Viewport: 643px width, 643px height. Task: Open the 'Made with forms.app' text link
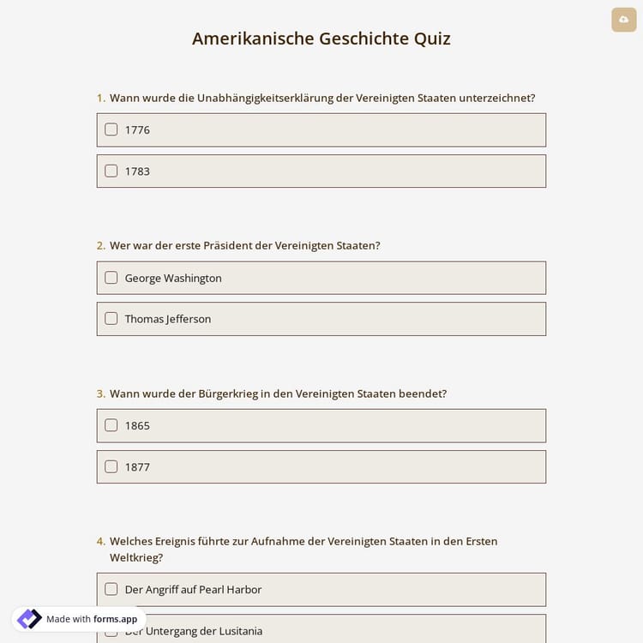click(x=92, y=619)
